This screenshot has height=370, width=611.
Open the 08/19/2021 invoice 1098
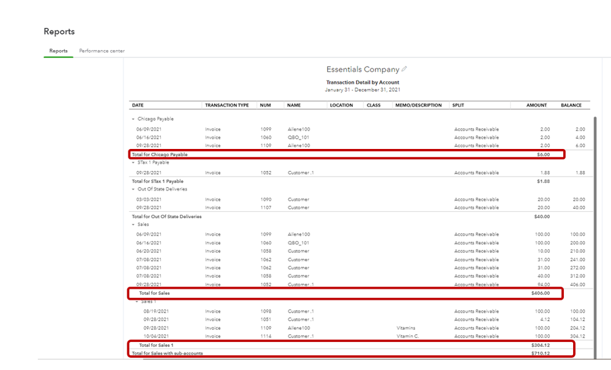(360, 311)
